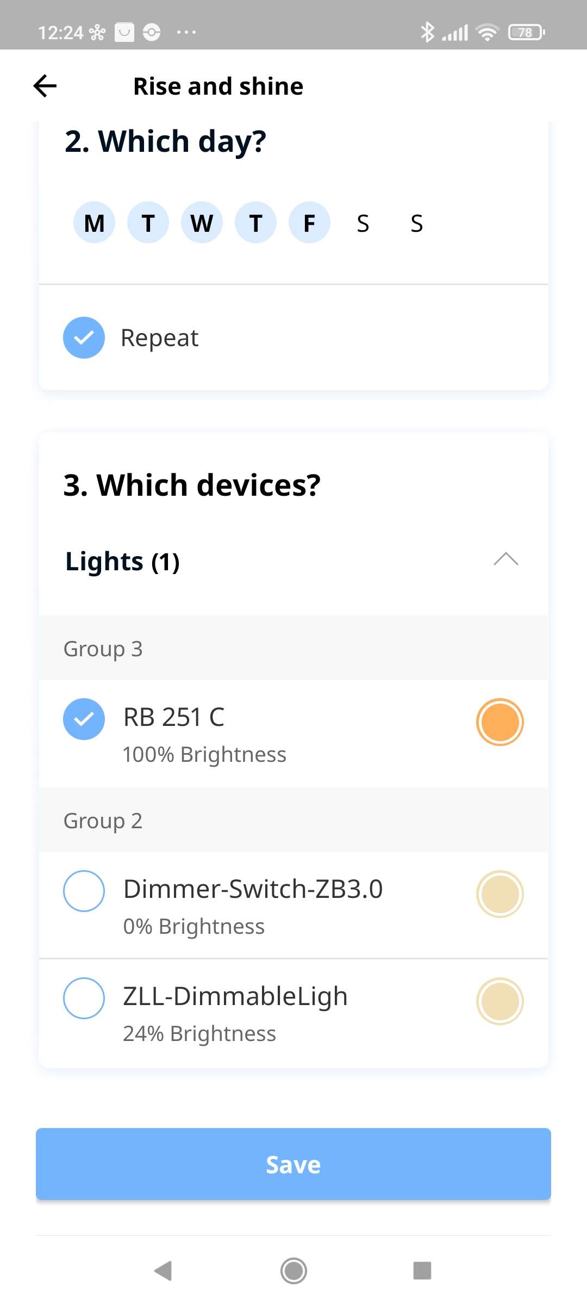Tap Android back navigation triangle
The height and width of the screenshot is (1306, 587).
[x=163, y=1271]
